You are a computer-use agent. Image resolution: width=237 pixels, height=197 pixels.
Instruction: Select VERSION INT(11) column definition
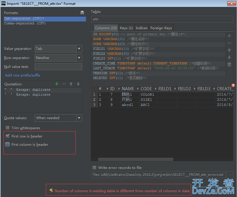(158, 73)
